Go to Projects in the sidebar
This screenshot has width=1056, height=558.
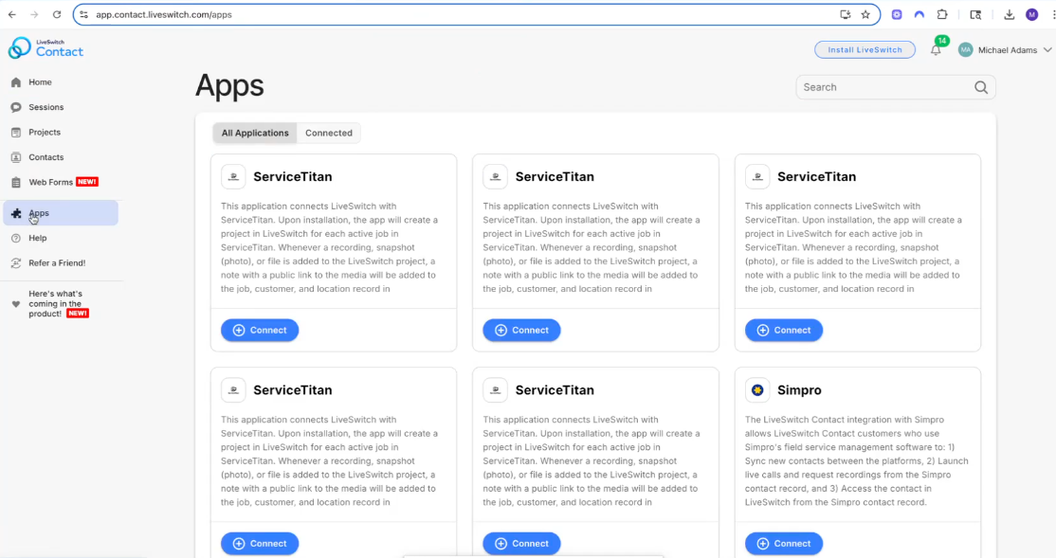45,132
